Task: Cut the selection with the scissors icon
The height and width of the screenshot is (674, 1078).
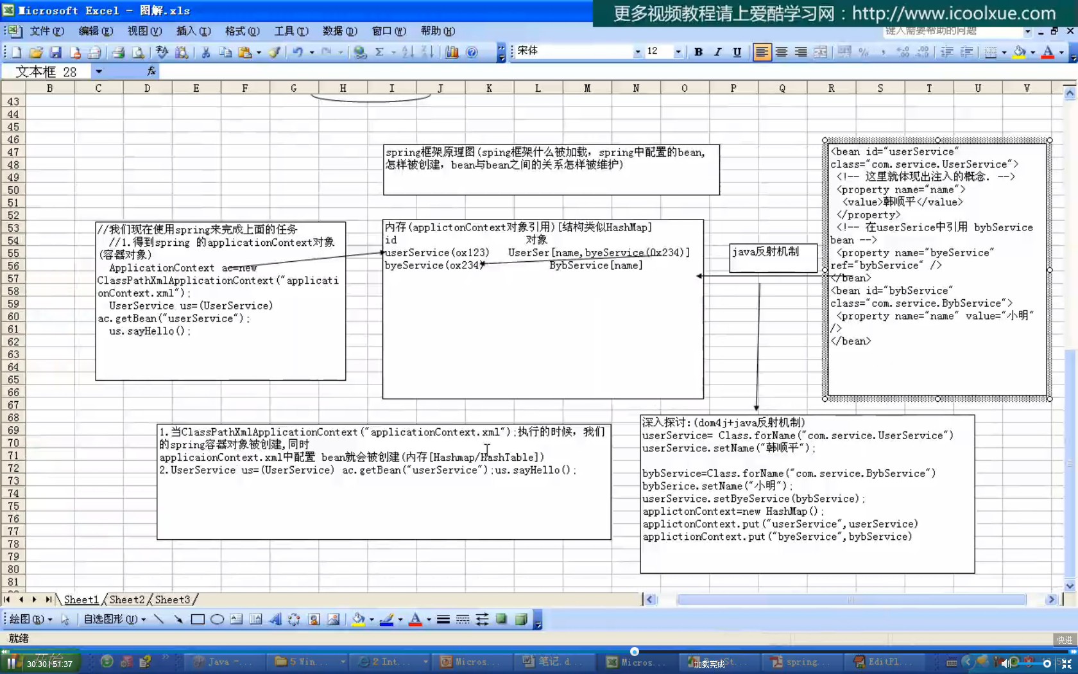Action: [205, 53]
